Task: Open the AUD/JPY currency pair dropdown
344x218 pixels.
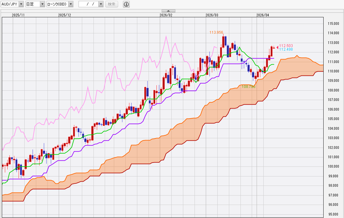Action: tap(21, 4)
